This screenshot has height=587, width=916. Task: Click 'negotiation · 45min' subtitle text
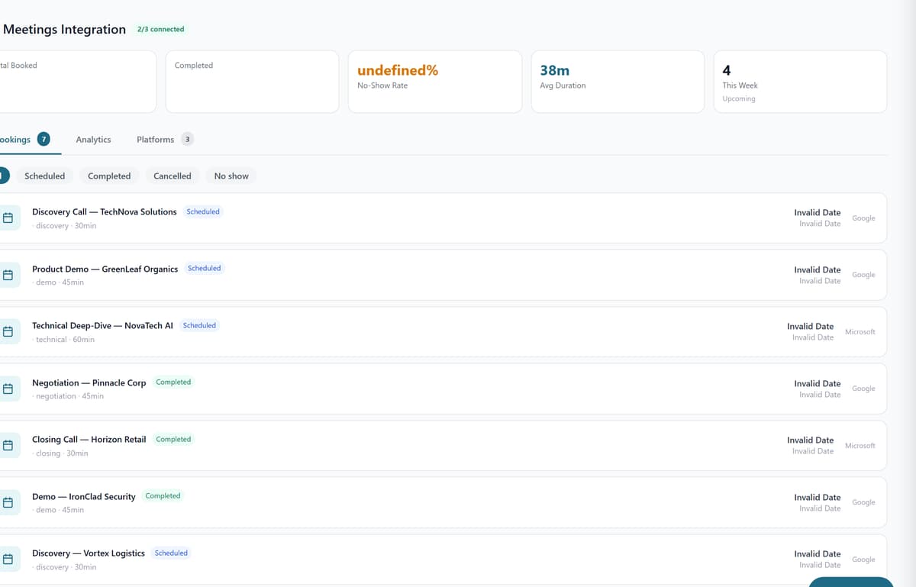coord(69,396)
